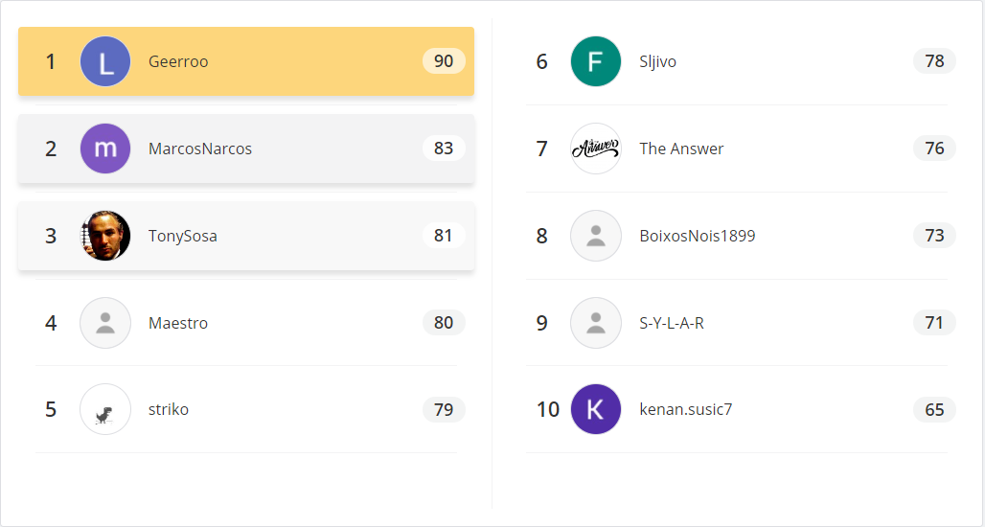Image resolution: width=985 pixels, height=527 pixels.
Task: Click TonySosa's profile photo
Action: (x=105, y=236)
